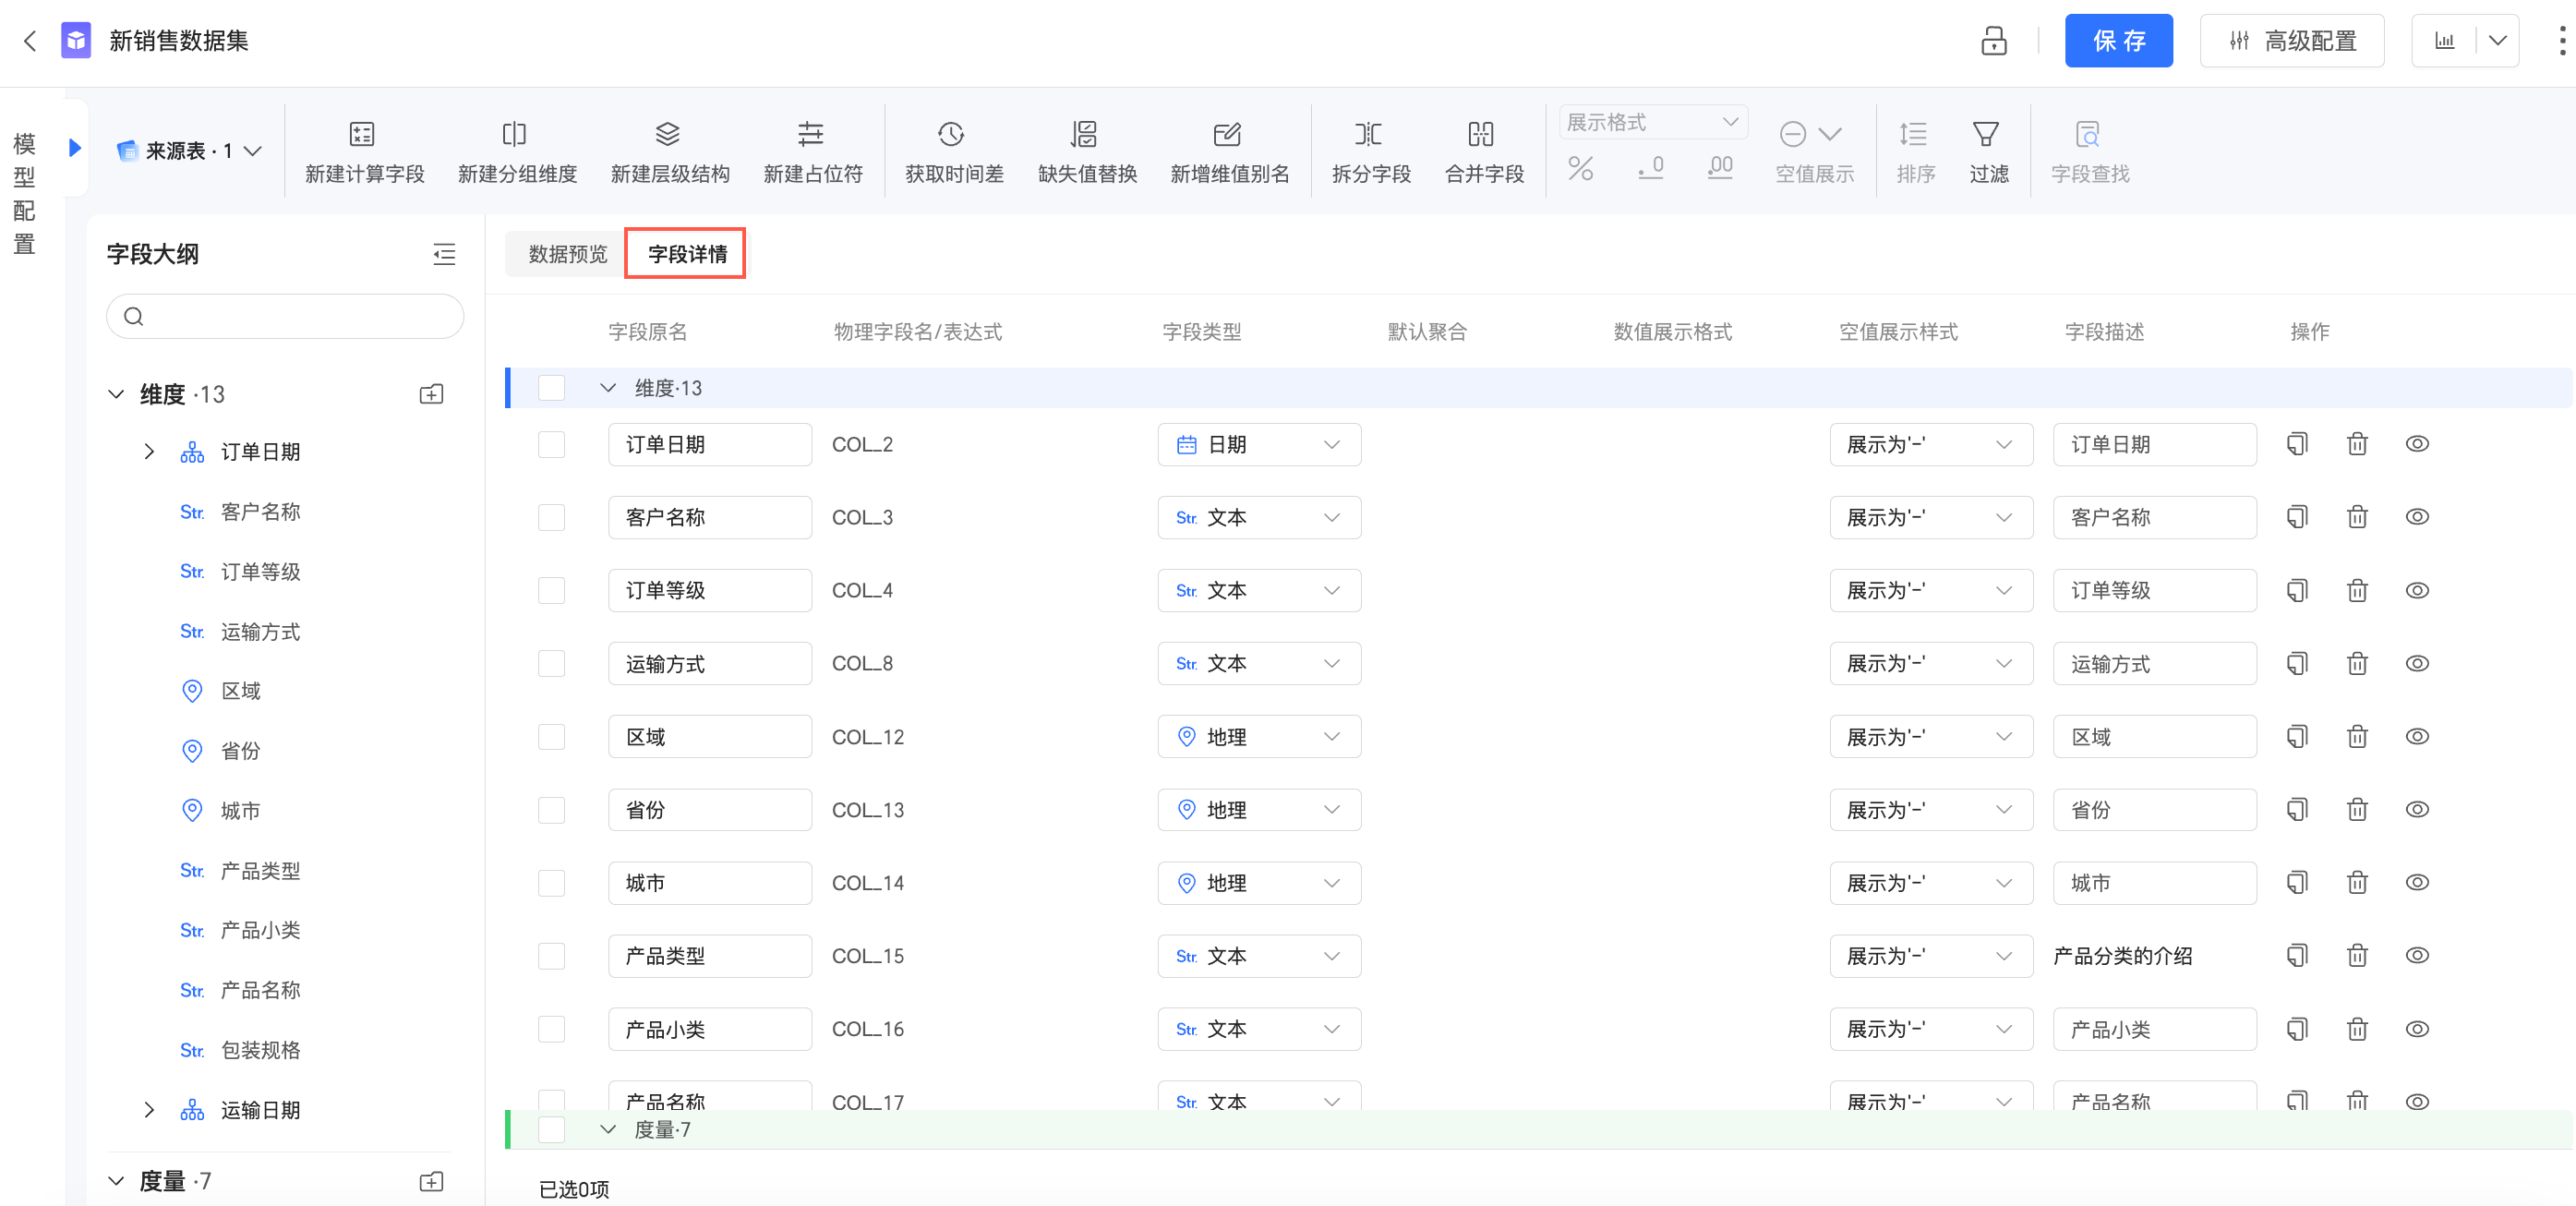The image size is (2576, 1206).
Task: Open field search (字段查找)
Action: coord(2089,151)
